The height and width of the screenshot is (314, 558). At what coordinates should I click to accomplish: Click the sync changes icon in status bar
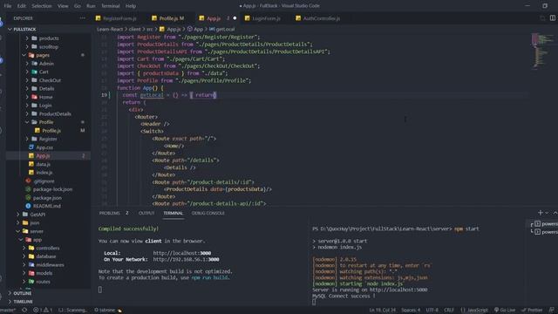pos(24,310)
